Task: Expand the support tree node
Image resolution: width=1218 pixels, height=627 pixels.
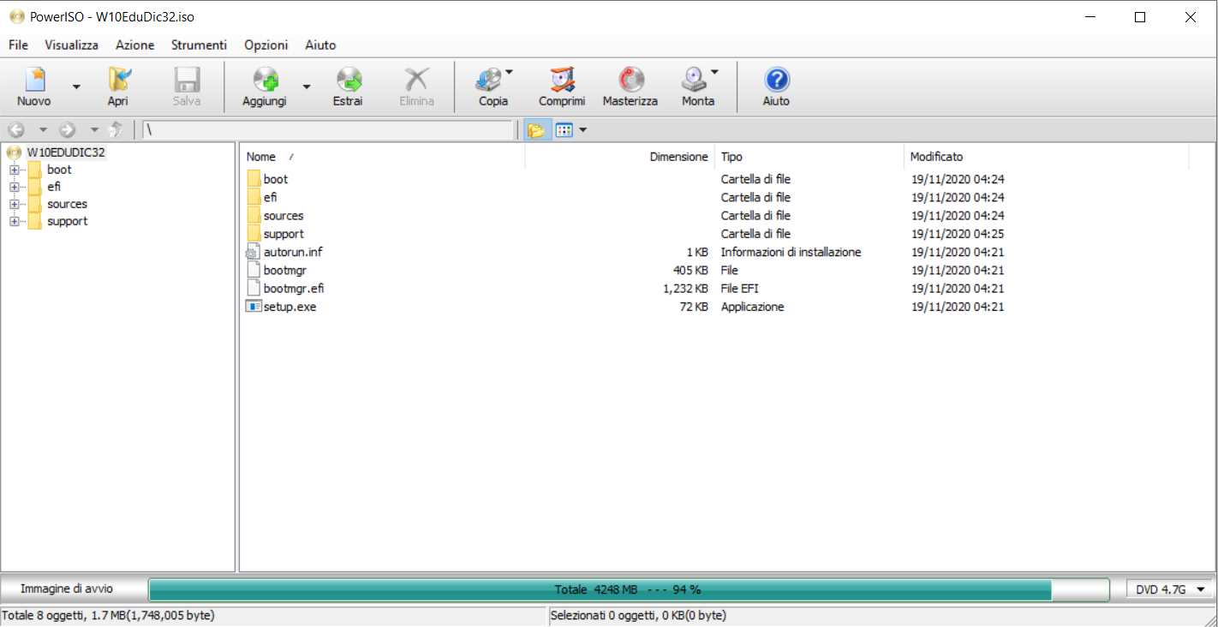Action: pyautogui.click(x=14, y=221)
